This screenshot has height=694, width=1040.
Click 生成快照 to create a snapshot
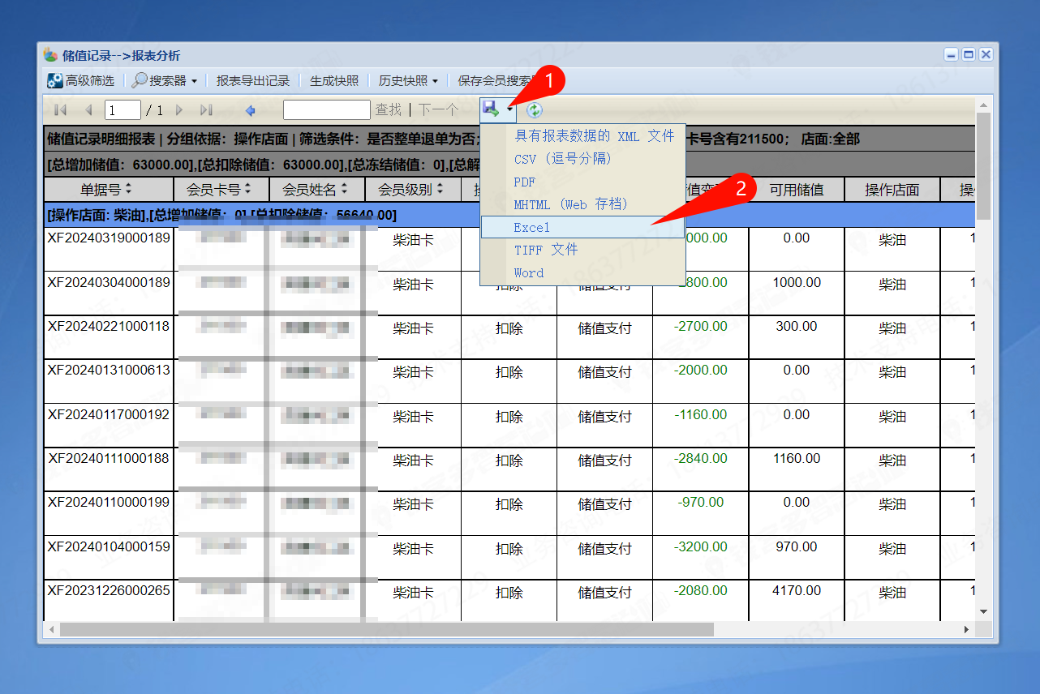[334, 81]
